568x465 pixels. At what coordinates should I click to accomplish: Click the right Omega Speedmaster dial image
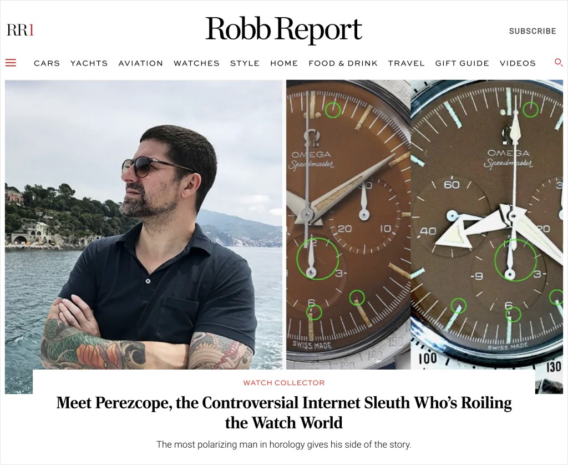(x=487, y=225)
